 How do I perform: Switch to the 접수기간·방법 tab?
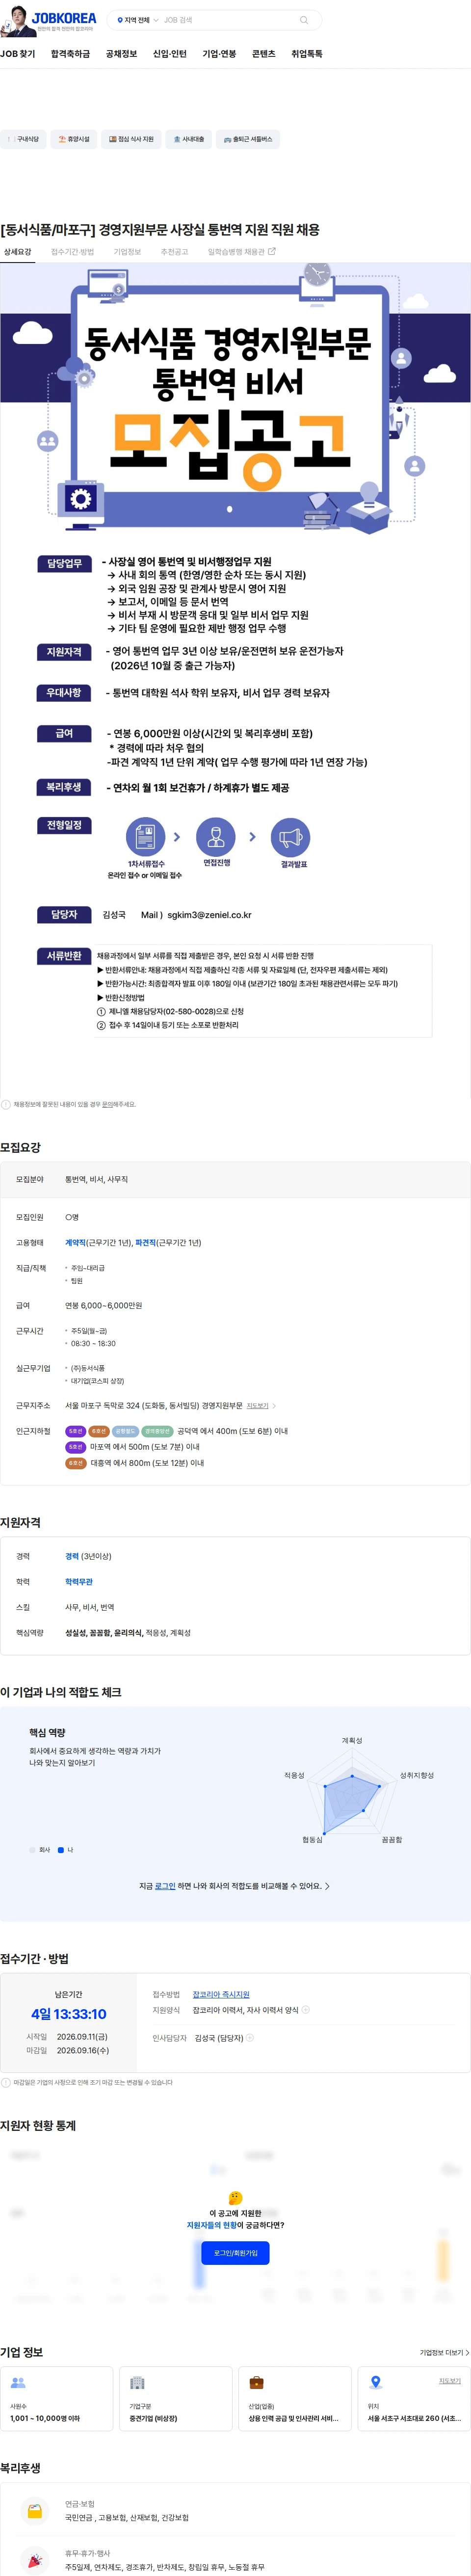coord(72,252)
